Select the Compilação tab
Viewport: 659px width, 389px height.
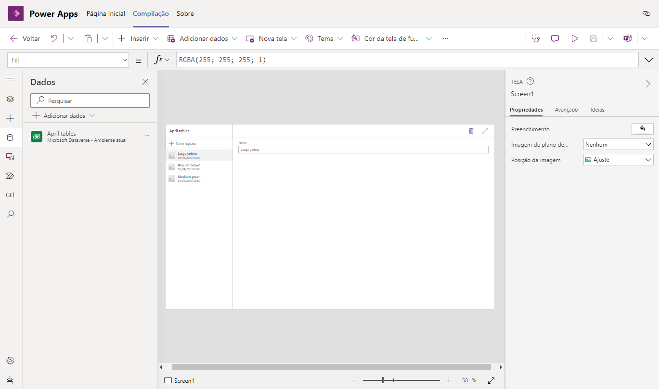tap(151, 13)
